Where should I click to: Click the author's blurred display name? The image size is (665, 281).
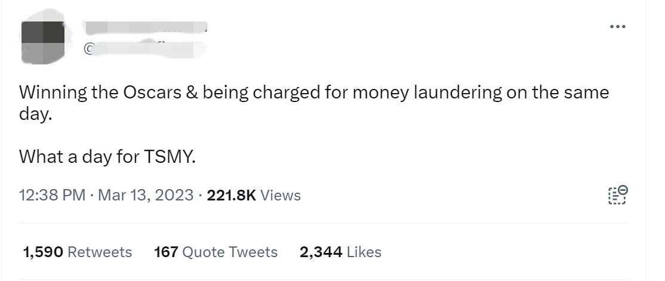145,27
